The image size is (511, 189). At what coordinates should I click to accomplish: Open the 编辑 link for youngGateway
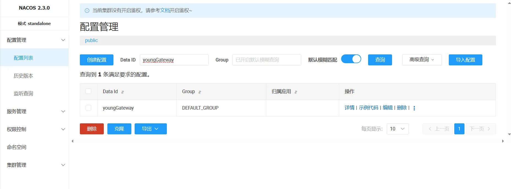[387, 108]
